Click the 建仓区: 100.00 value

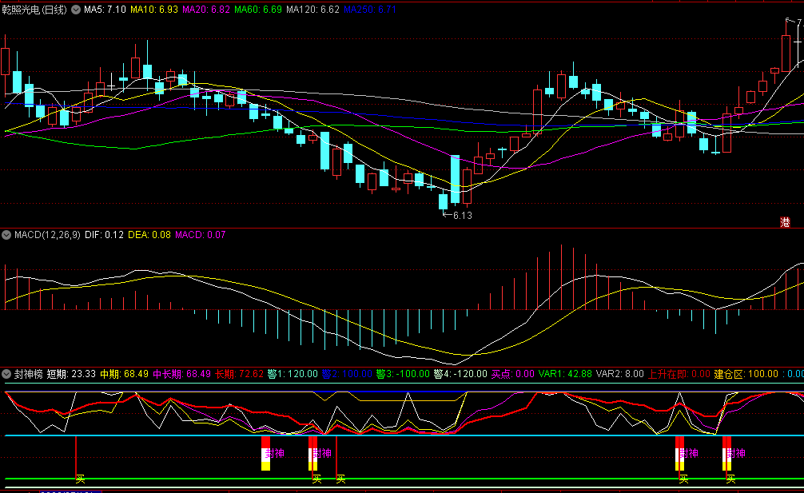pyautogui.click(x=746, y=374)
